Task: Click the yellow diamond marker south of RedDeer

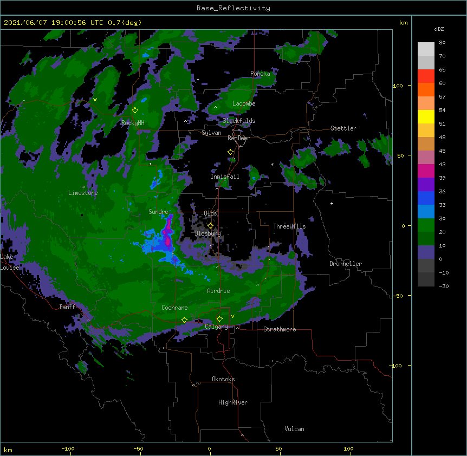Action: coord(230,152)
